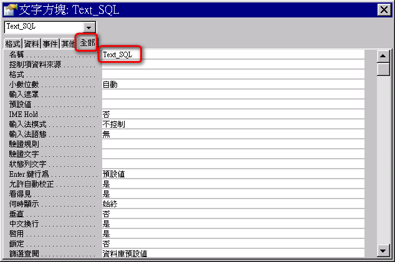This screenshot has width=395, height=262.
Task: Select the 控制項資料來源 property label
Action: [x=36, y=65]
